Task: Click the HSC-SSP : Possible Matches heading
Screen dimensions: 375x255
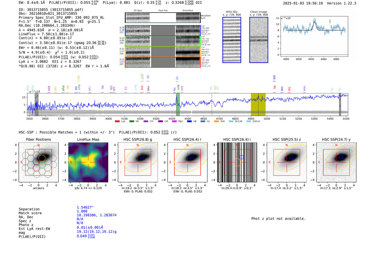Action: pyautogui.click(x=67, y=132)
